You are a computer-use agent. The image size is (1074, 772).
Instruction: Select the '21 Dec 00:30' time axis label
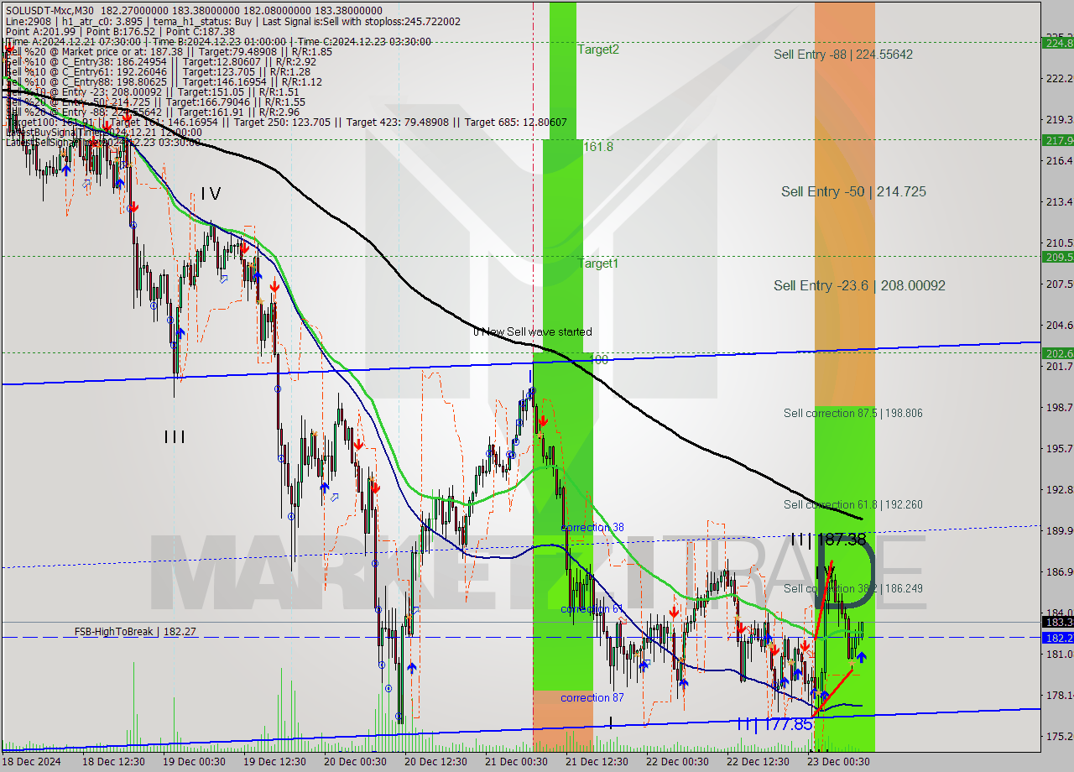pyautogui.click(x=516, y=762)
